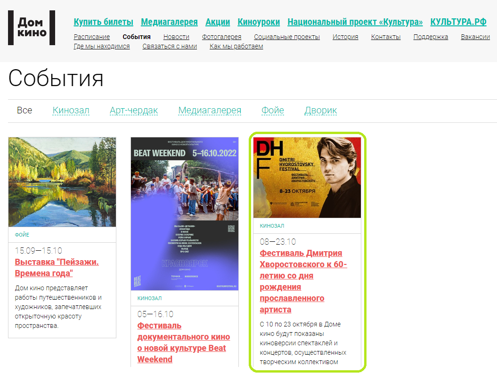Viewport: 497px width, 374px height.
Task: Go to the Акции page
Action: click(218, 22)
